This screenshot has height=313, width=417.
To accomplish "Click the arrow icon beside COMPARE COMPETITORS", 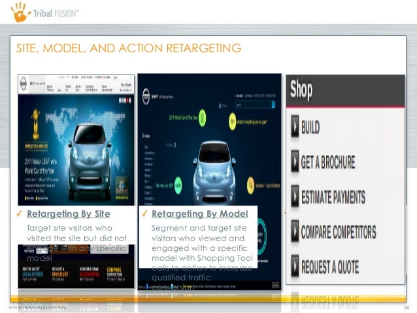I will (295, 231).
